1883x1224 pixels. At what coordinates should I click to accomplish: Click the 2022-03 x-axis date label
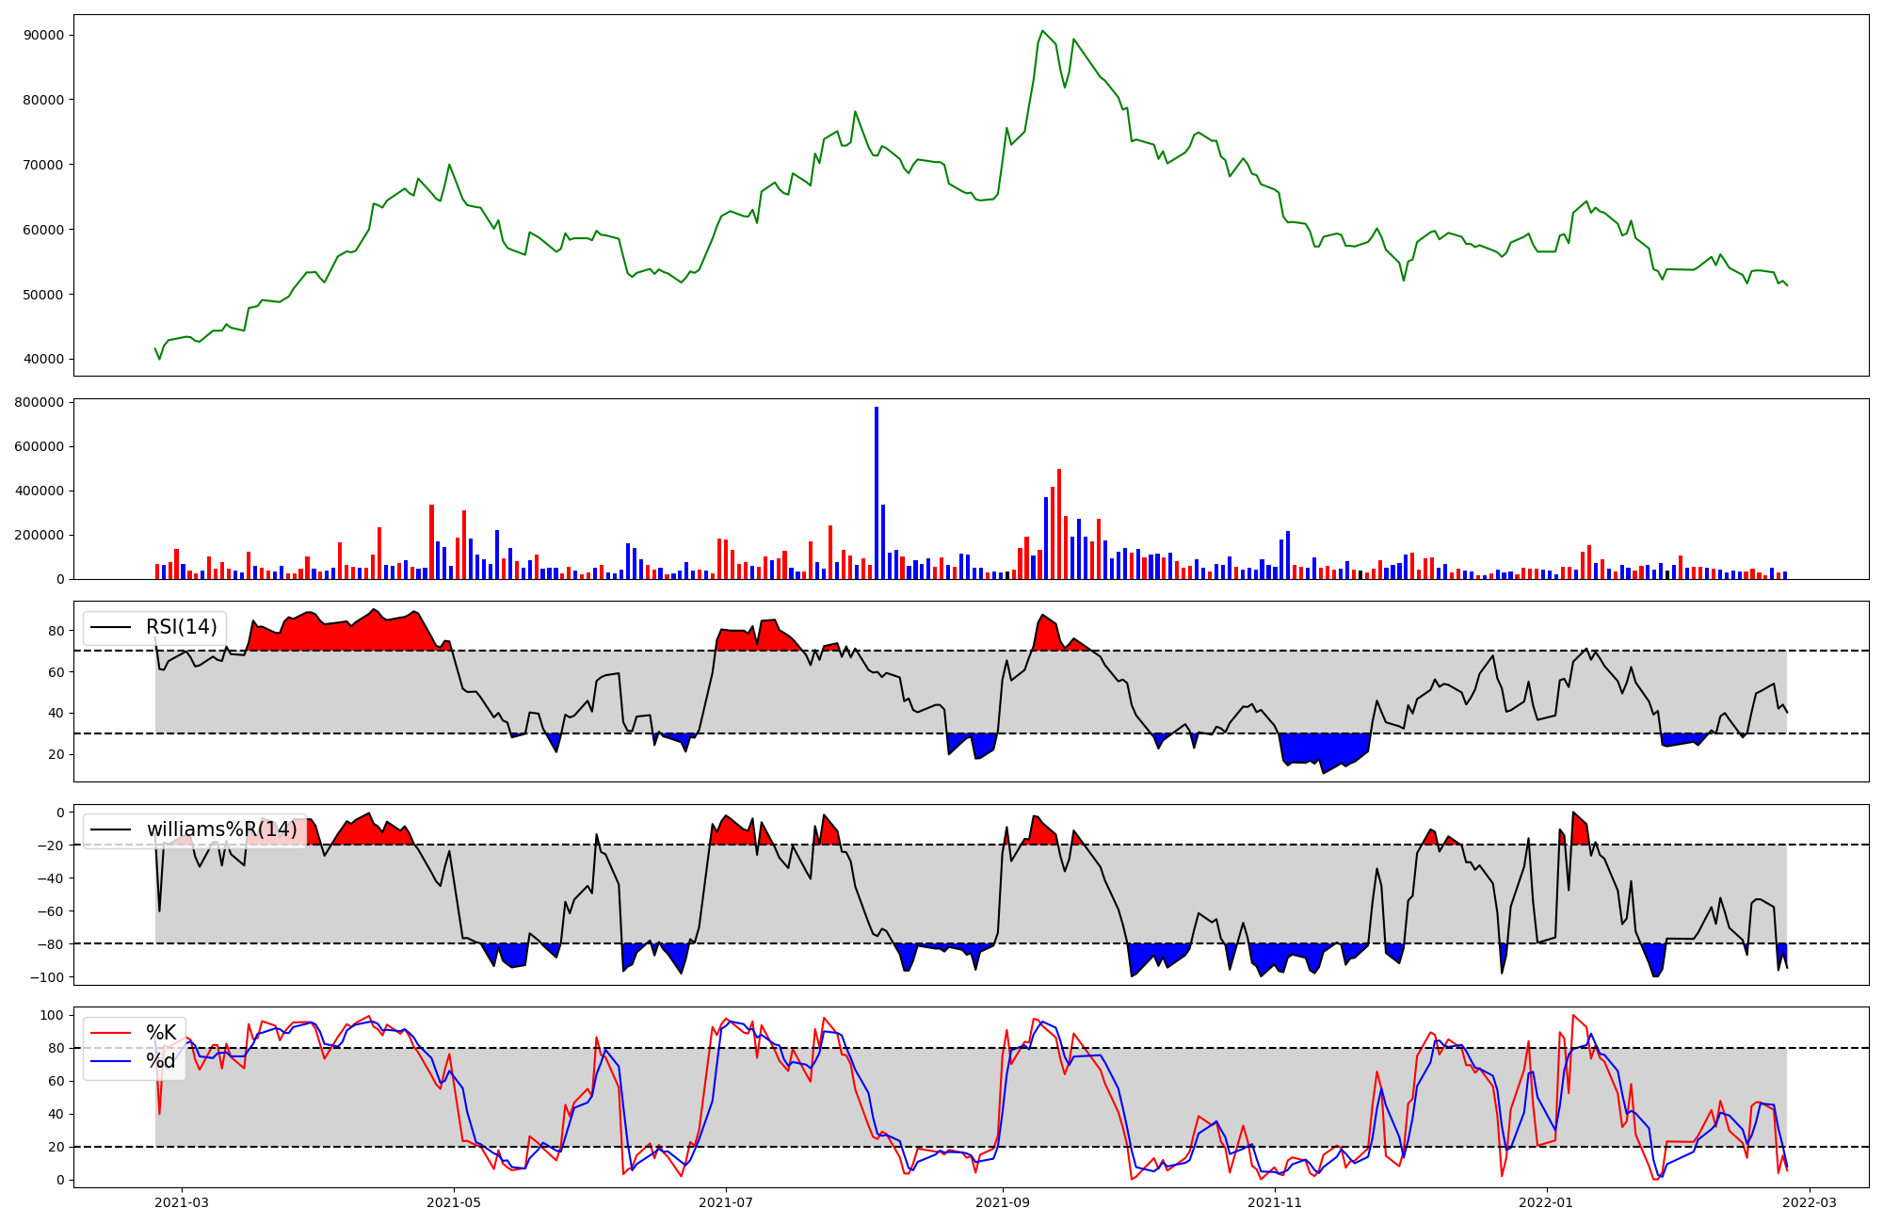tap(1810, 1201)
